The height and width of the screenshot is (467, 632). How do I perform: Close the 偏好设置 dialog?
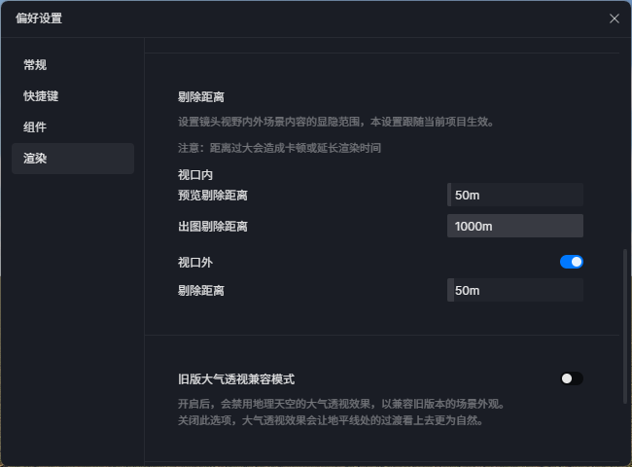[614, 18]
